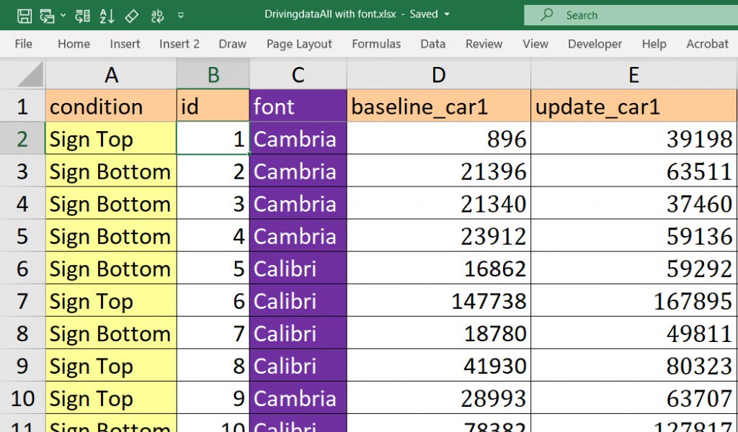
Task: Click the baseline cell with value 896
Action: point(439,139)
